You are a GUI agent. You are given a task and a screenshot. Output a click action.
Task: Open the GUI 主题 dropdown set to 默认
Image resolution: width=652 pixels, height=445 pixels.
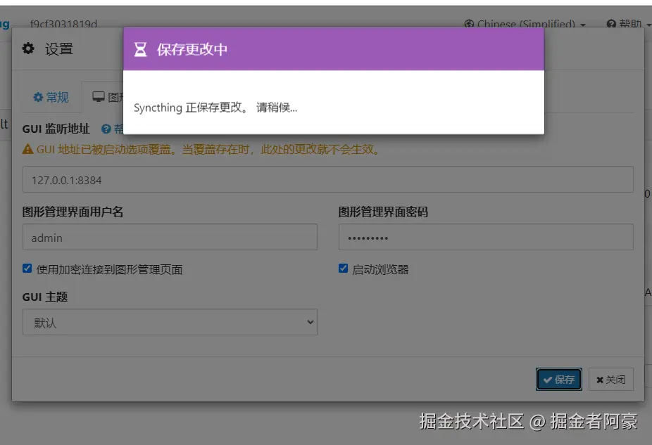tap(170, 322)
